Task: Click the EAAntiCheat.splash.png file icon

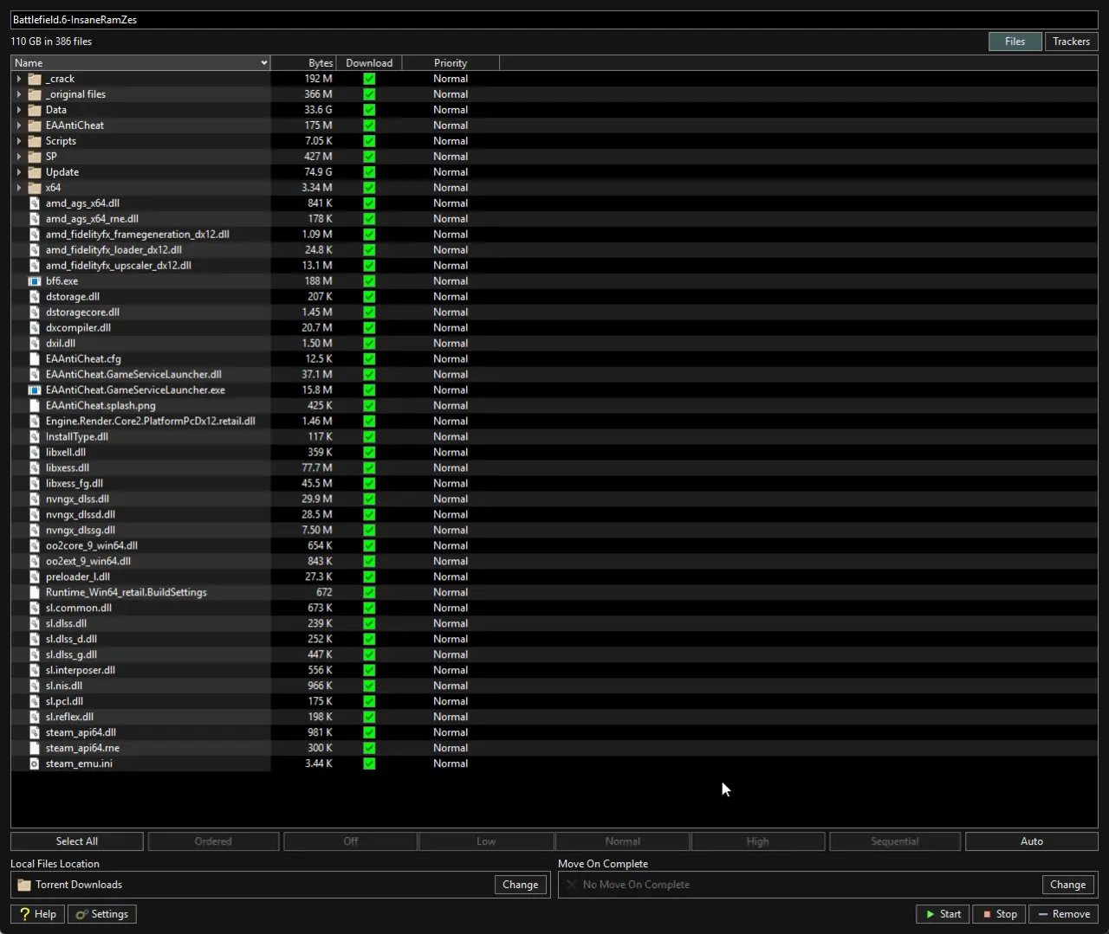Action: (x=35, y=406)
